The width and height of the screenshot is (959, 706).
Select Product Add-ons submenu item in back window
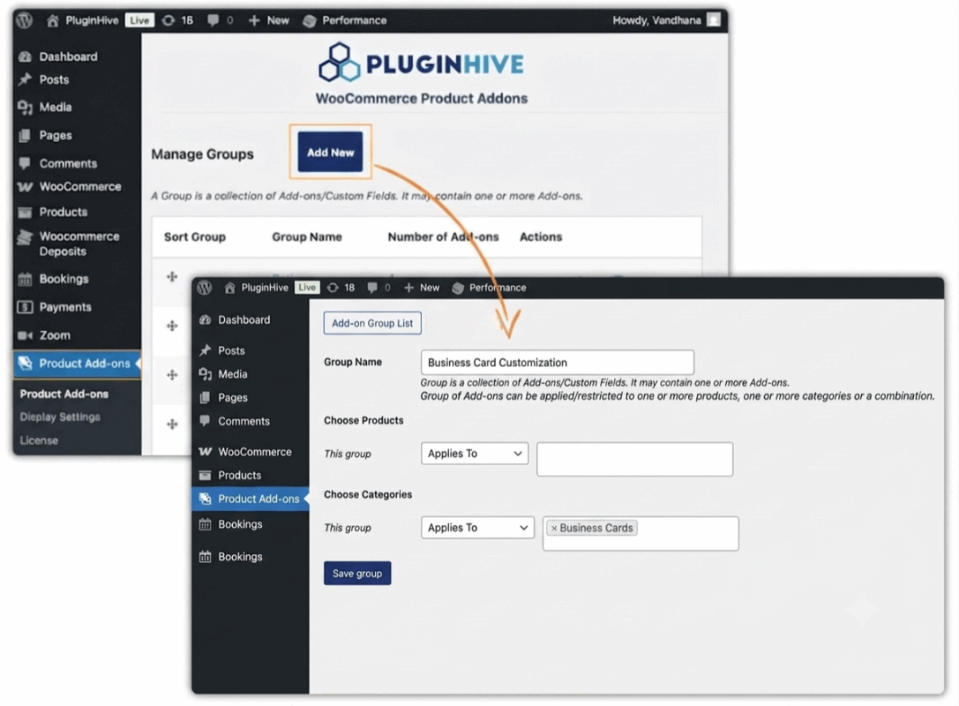64,394
